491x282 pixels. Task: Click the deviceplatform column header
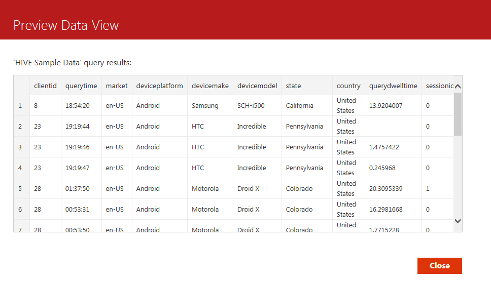point(159,86)
